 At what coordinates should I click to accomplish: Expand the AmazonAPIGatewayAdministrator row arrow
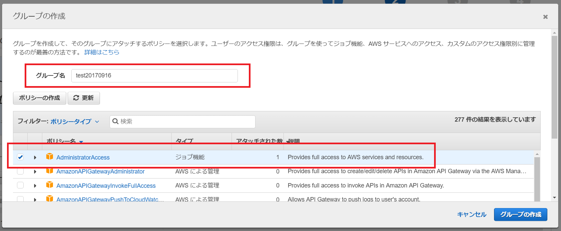(x=35, y=172)
